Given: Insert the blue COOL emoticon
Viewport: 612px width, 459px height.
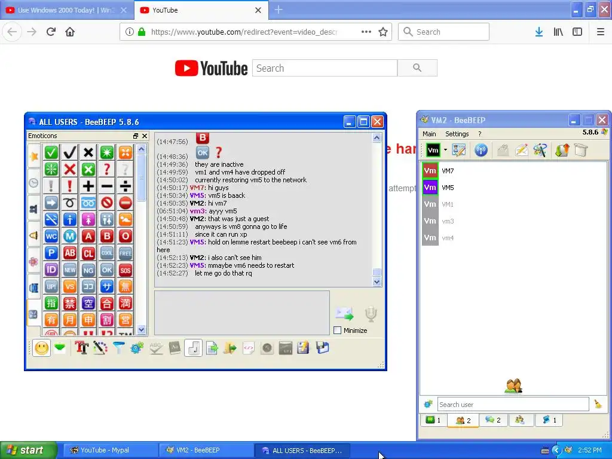Looking at the screenshot, I should tap(107, 253).
